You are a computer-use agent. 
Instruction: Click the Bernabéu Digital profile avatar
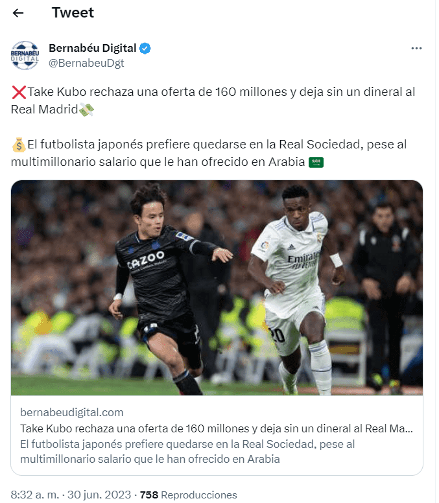(25, 55)
